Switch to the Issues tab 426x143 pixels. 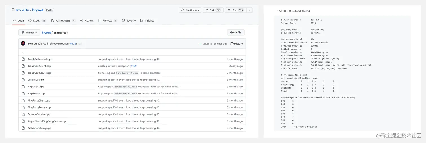[x=37, y=20]
